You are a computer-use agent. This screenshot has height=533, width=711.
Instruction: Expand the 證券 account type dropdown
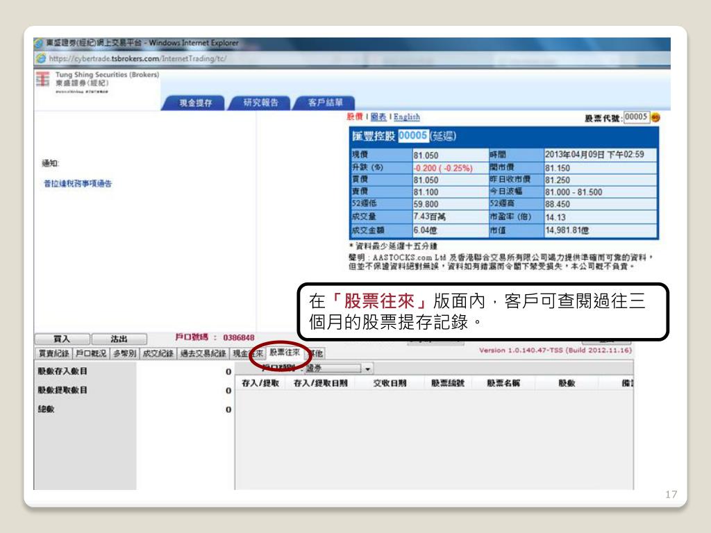click(367, 369)
